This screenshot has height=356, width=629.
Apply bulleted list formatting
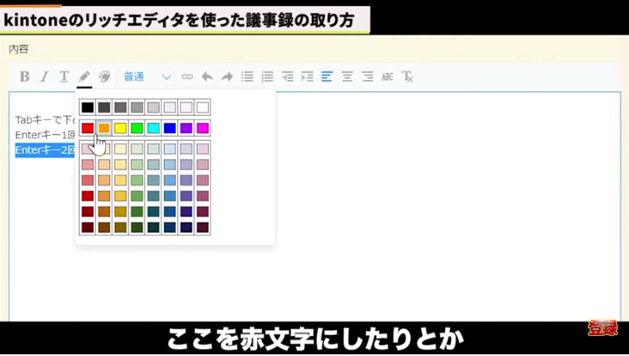pyautogui.click(x=247, y=76)
